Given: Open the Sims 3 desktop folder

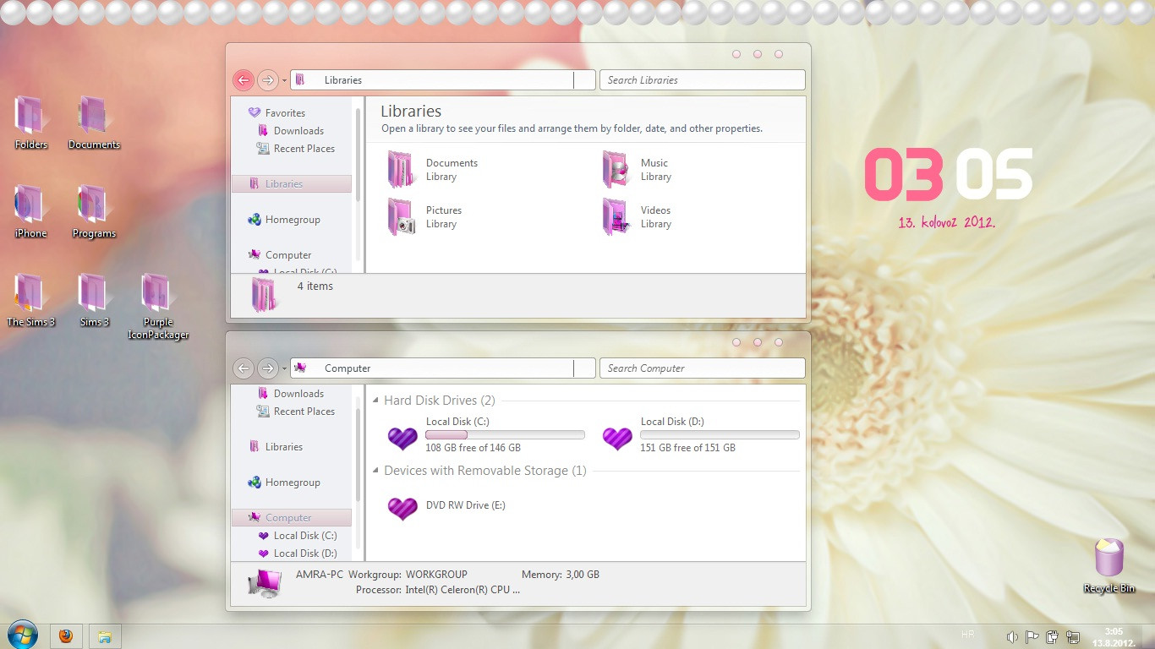Looking at the screenshot, I should [94, 301].
